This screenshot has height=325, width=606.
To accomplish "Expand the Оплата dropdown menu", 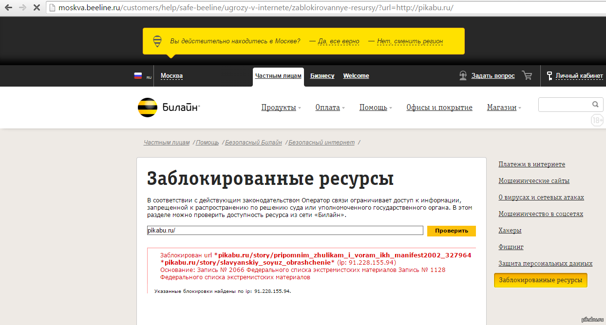I will (330, 108).
